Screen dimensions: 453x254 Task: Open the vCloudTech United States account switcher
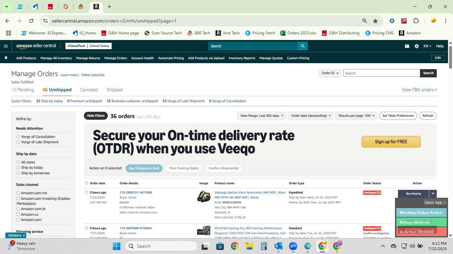[89, 46]
